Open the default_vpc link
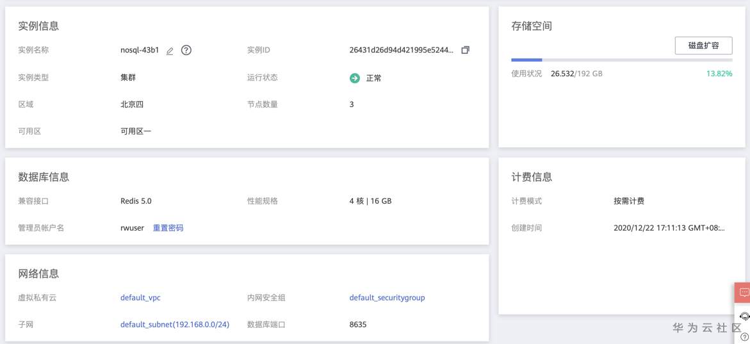The width and height of the screenshot is (750, 344). [140, 298]
